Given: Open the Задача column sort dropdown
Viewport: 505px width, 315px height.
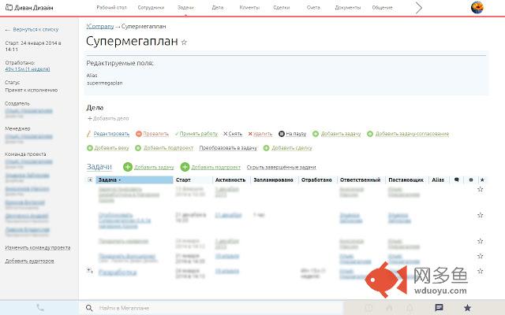Looking at the screenshot, I should pyautogui.click(x=120, y=180).
